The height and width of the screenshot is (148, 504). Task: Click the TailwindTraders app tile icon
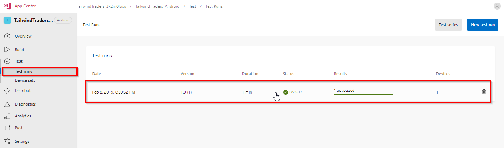pyautogui.click(x=7, y=20)
